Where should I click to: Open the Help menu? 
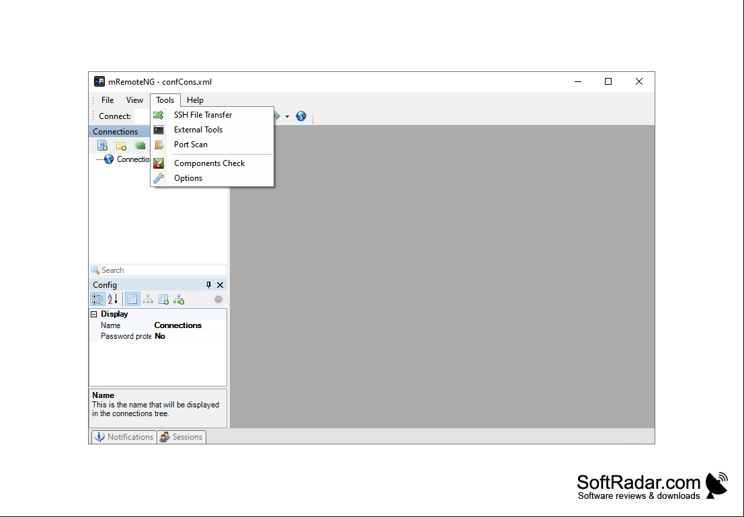coord(195,100)
